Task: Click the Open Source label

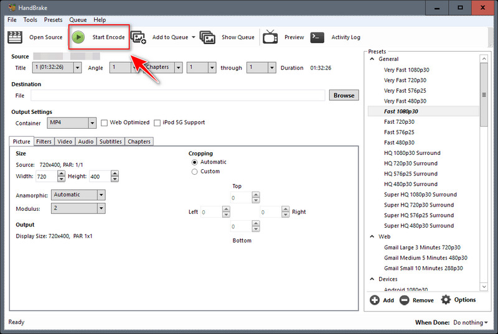Action: (45, 37)
